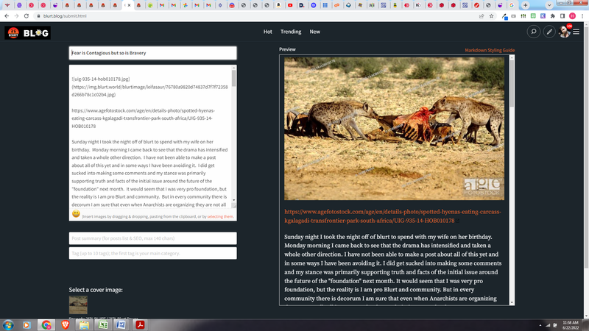
Task: Open media player icon in taskbar
Action: (27, 325)
